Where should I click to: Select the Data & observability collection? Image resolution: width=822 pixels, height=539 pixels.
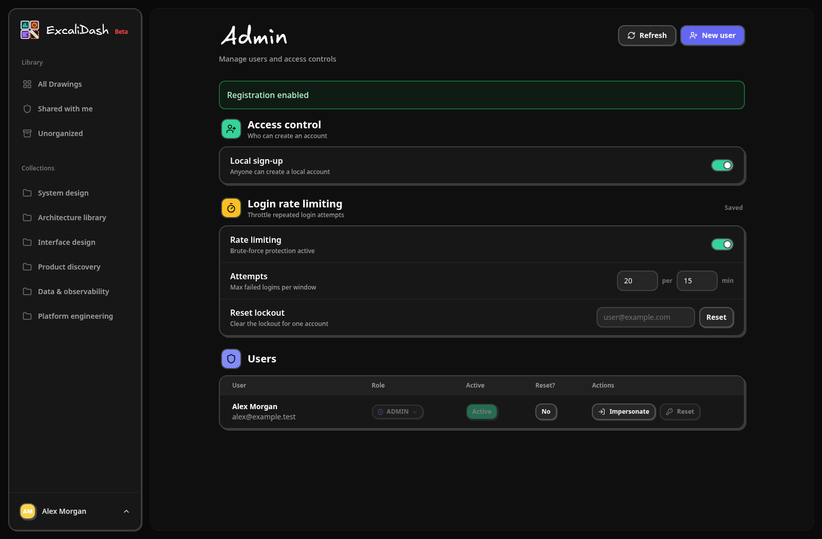(75, 292)
